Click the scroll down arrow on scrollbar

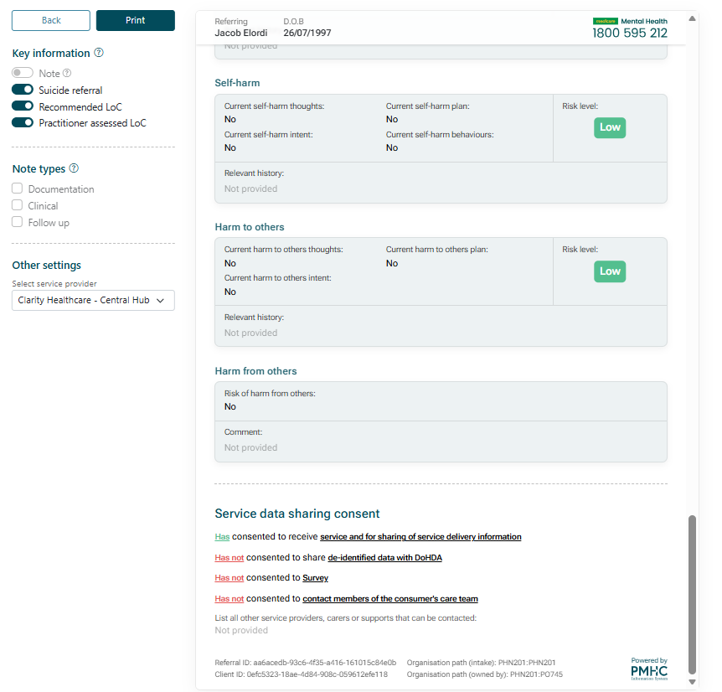692,683
